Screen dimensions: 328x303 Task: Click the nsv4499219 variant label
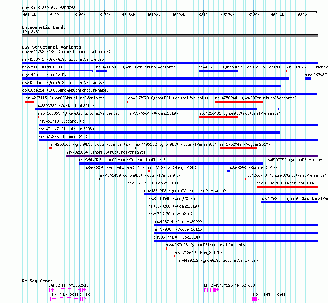tap(217, 260)
